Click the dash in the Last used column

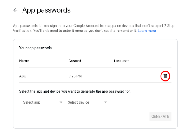115,76
